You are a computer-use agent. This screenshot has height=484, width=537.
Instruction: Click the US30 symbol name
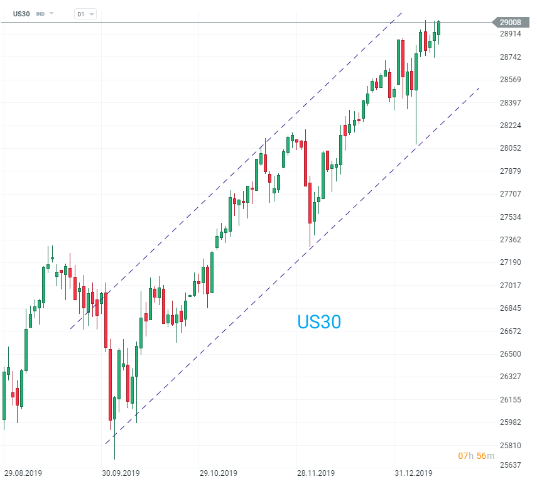[x=21, y=14]
